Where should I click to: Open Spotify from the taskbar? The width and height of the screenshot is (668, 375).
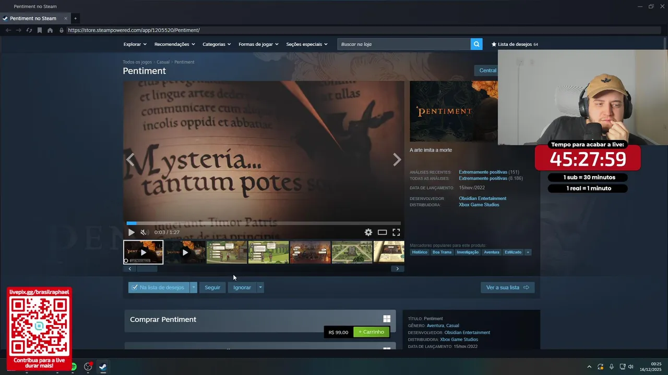click(x=74, y=367)
